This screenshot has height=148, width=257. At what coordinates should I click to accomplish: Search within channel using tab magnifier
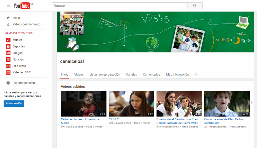pos(197,74)
